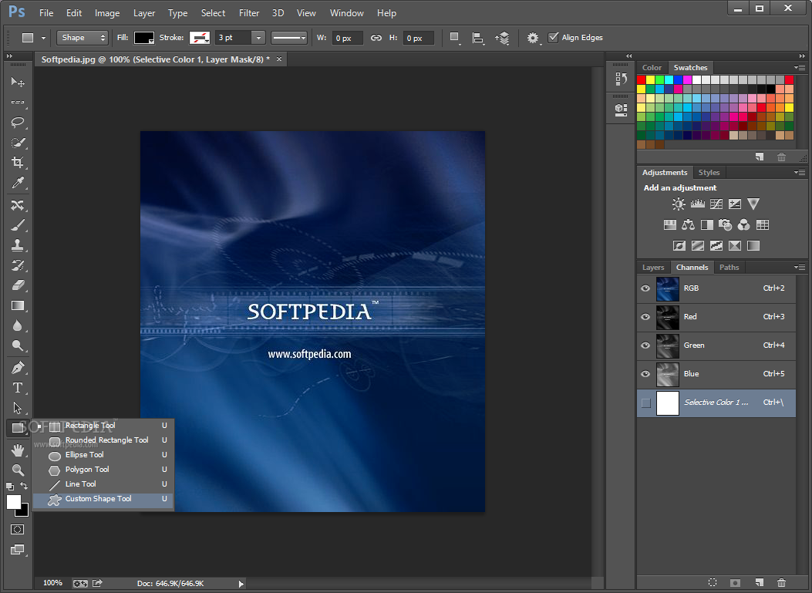Add a Photo Filter adjustment

[725, 224]
